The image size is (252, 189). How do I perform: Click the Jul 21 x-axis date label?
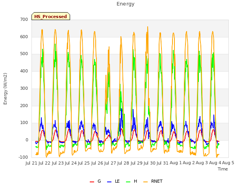pyautogui.click(x=31, y=163)
